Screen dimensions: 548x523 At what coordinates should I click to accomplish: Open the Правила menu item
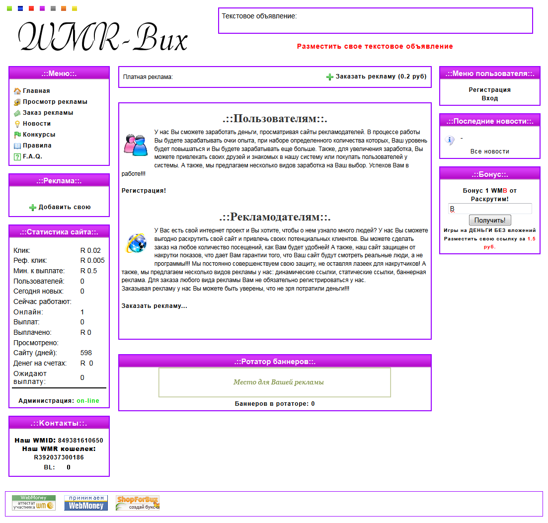37,146
